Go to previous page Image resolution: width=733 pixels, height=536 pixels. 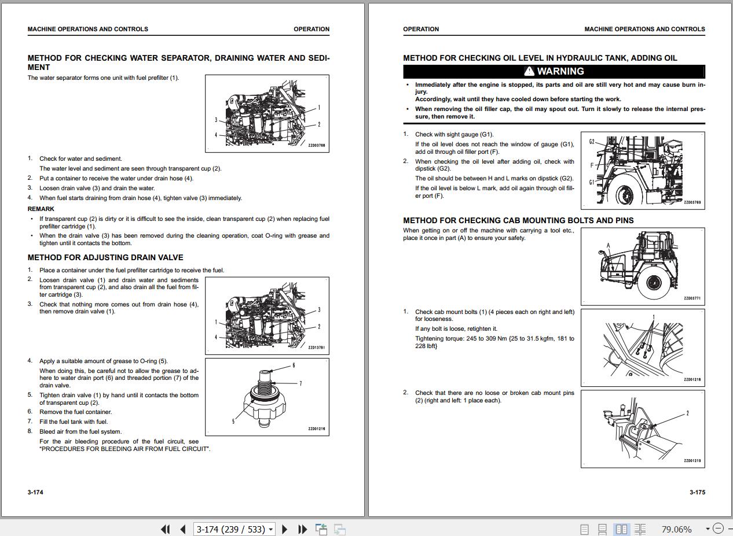pos(183,528)
